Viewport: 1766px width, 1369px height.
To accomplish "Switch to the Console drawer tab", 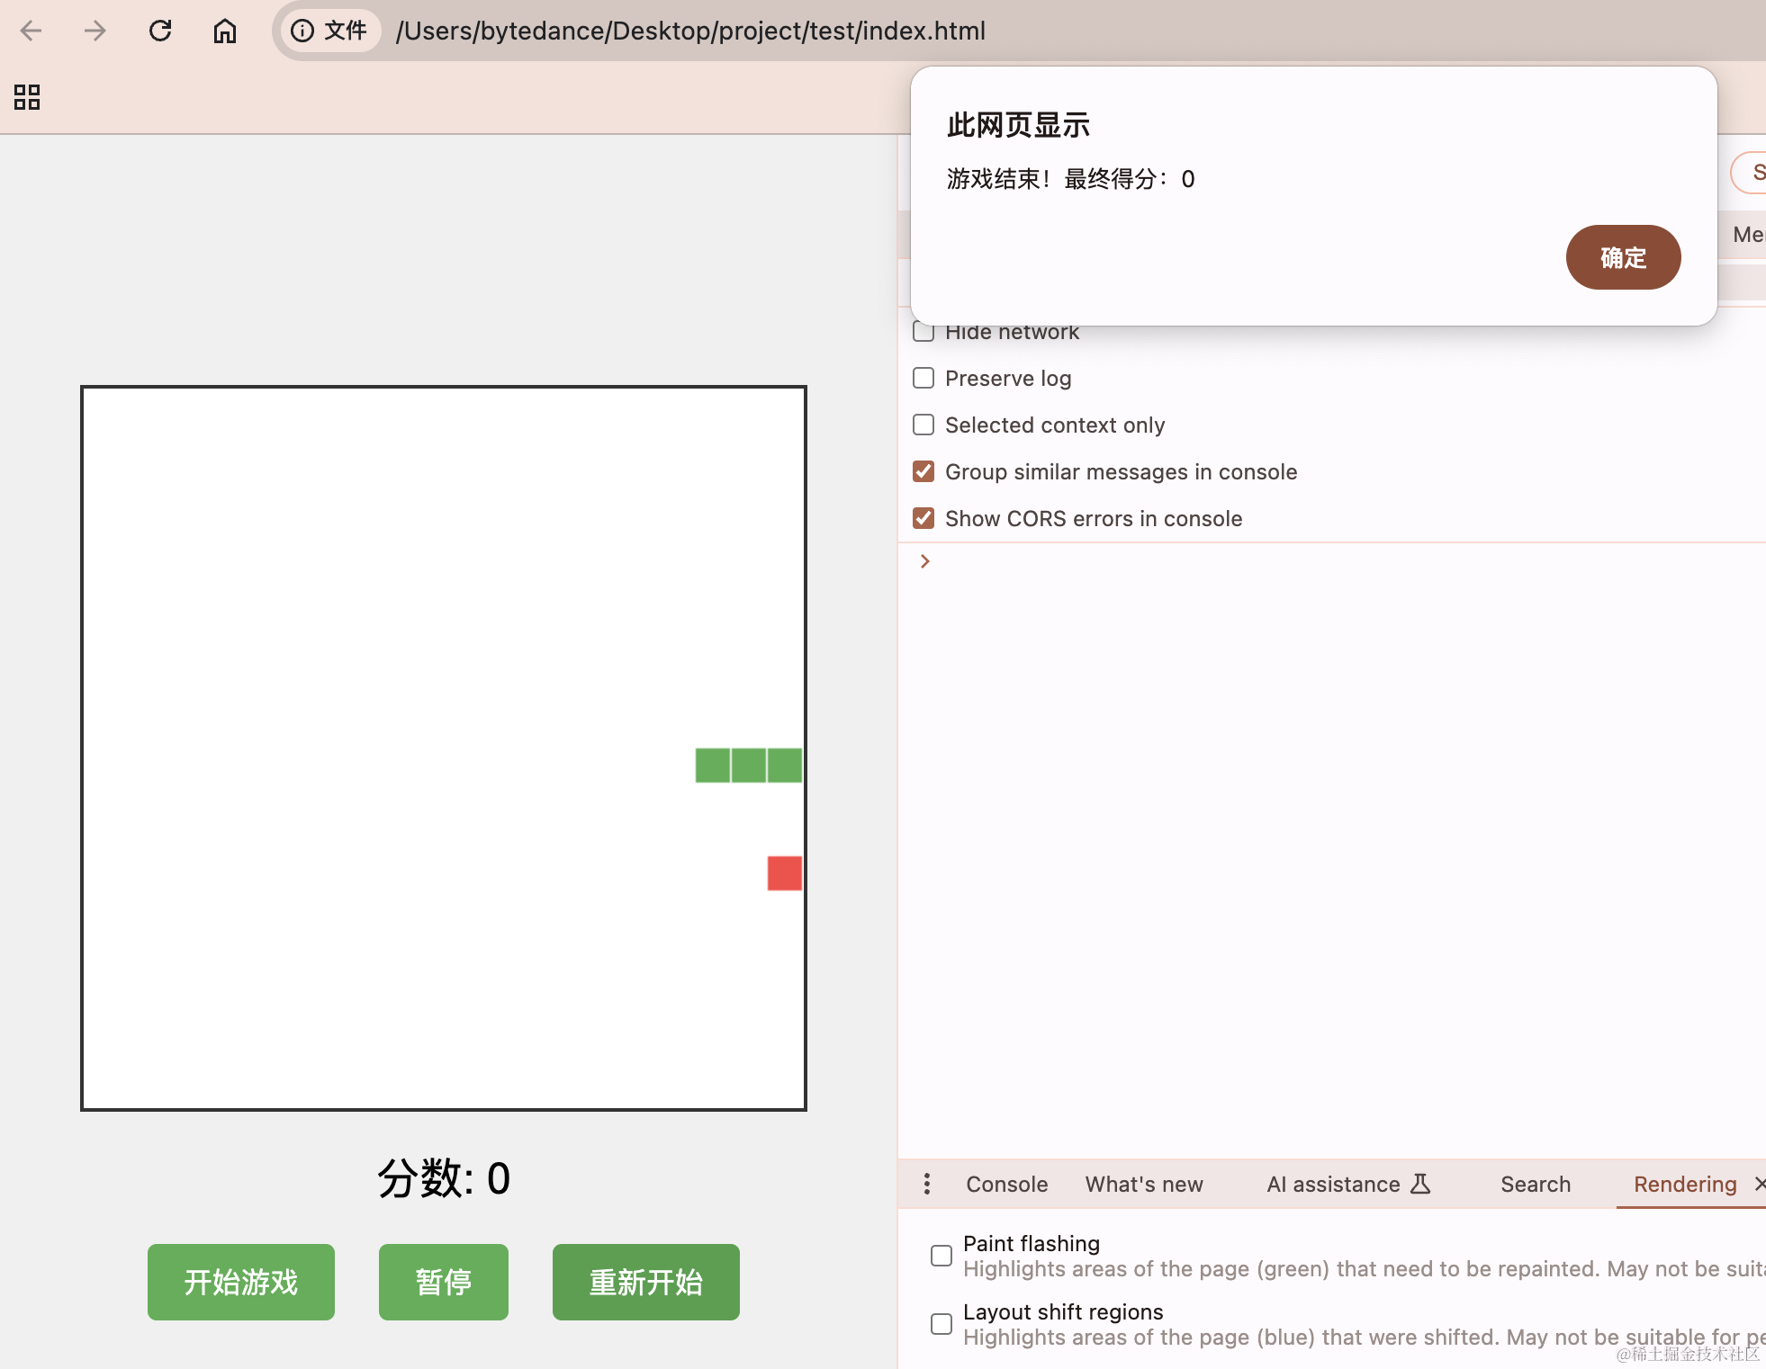I will [x=1006, y=1184].
